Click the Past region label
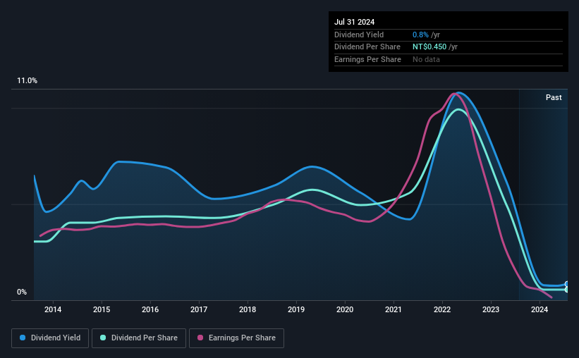The width and height of the screenshot is (579, 358). (554, 97)
